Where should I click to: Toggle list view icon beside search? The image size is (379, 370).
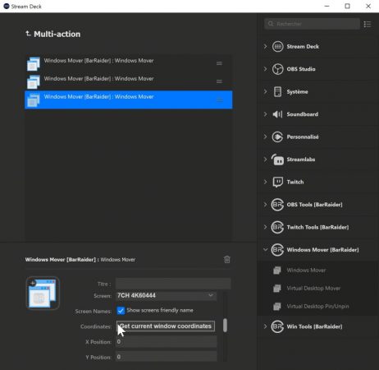tap(368, 24)
